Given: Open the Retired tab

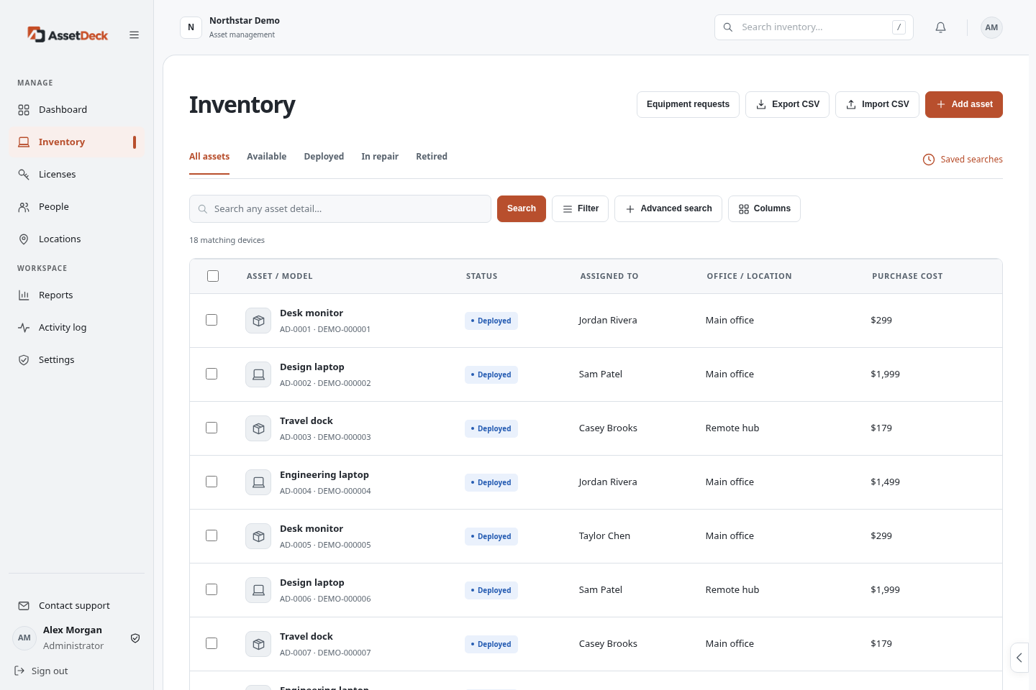Looking at the screenshot, I should (x=432, y=157).
